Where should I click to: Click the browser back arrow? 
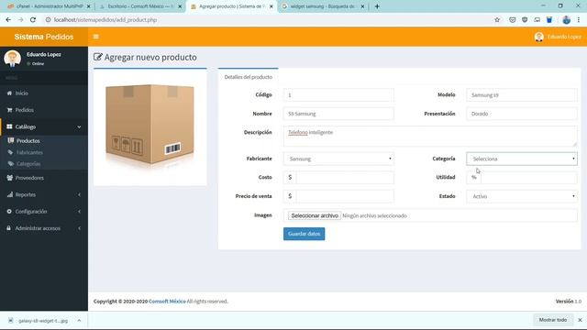tap(8, 20)
